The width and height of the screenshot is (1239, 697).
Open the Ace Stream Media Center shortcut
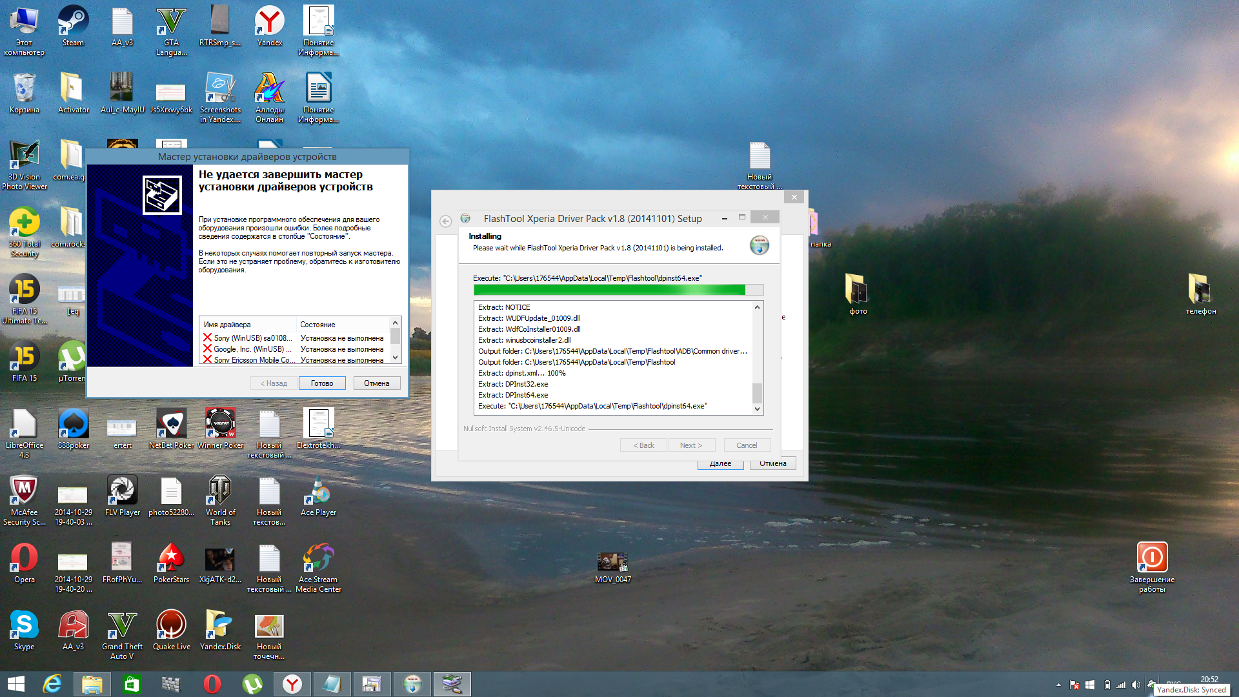[318, 560]
